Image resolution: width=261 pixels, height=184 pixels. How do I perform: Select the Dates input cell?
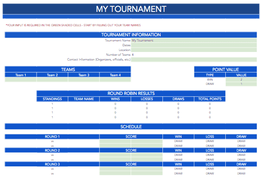click(x=194, y=45)
